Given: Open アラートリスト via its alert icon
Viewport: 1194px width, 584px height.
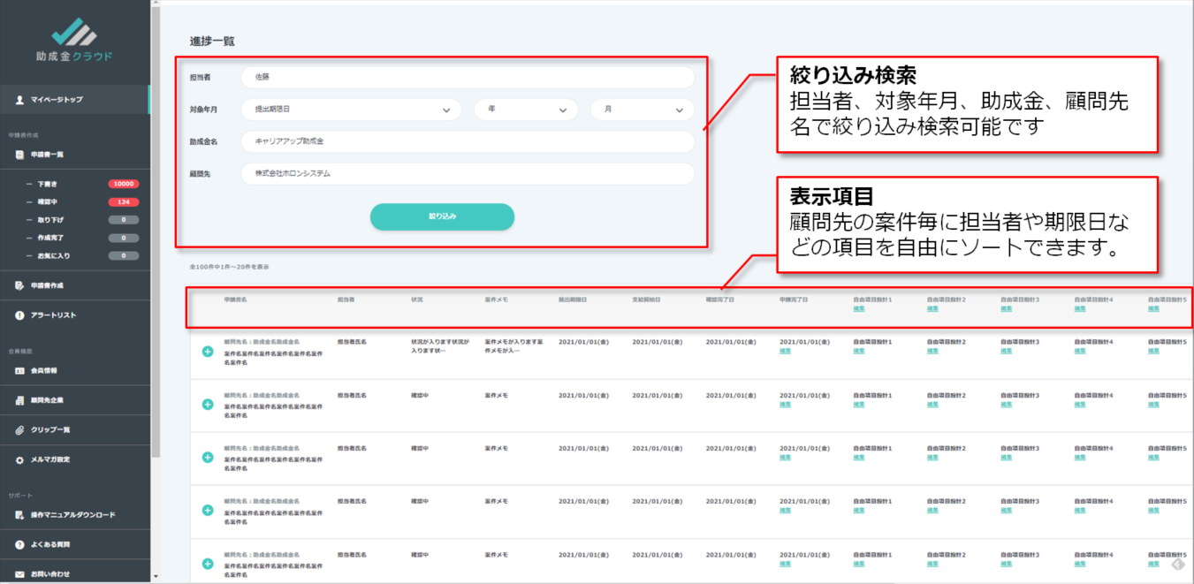Looking at the screenshot, I should (19, 315).
